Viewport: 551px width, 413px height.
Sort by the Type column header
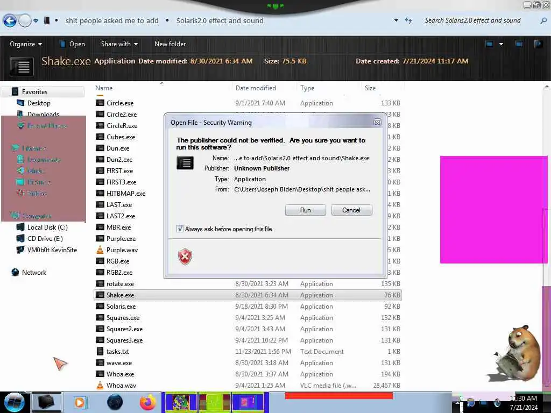click(x=307, y=88)
